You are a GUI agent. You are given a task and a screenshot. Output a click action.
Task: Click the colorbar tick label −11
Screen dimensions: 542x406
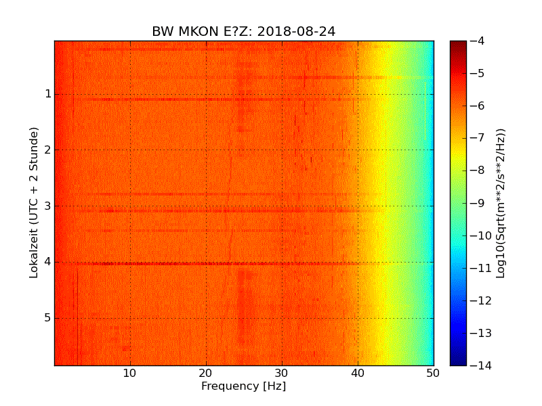tap(480, 268)
